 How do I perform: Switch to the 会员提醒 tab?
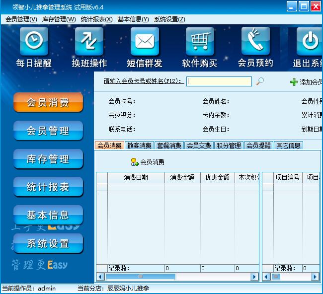tap(259, 146)
